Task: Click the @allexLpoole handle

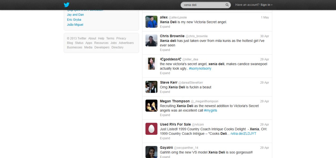Action: [x=178, y=17]
